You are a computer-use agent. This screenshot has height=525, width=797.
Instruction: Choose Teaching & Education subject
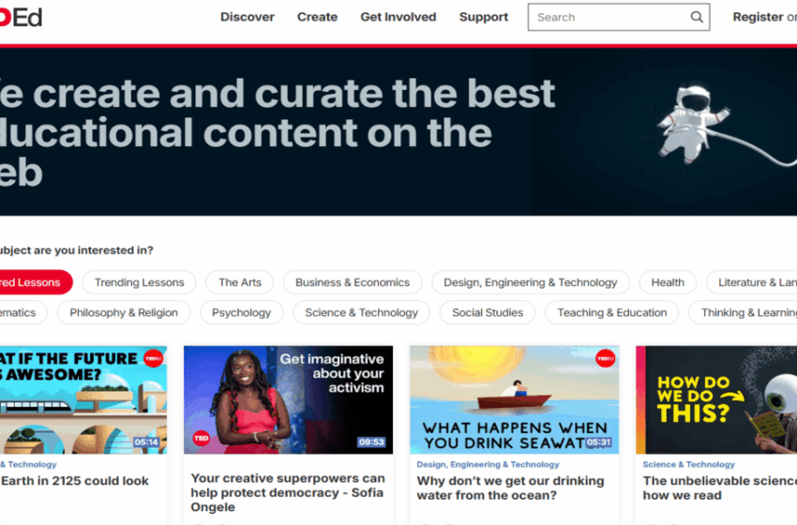612,312
